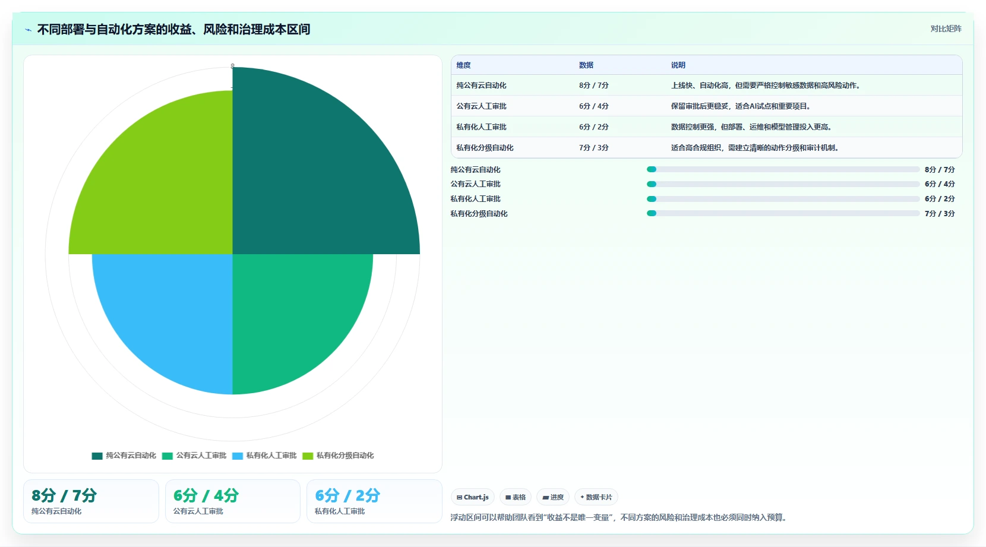This screenshot has height=547, width=986.
Task: Select 私有化分级自动化 table row cell
Action: pyautogui.click(x=485, y=148)
